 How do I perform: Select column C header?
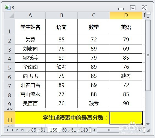94,15
